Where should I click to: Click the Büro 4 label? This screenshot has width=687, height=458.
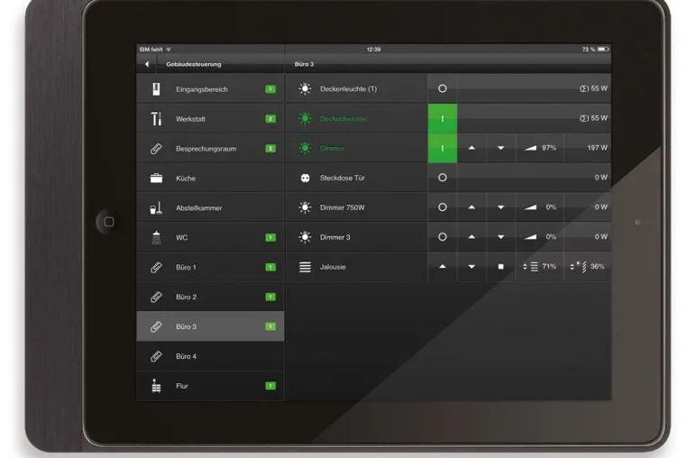pos(187,356)
